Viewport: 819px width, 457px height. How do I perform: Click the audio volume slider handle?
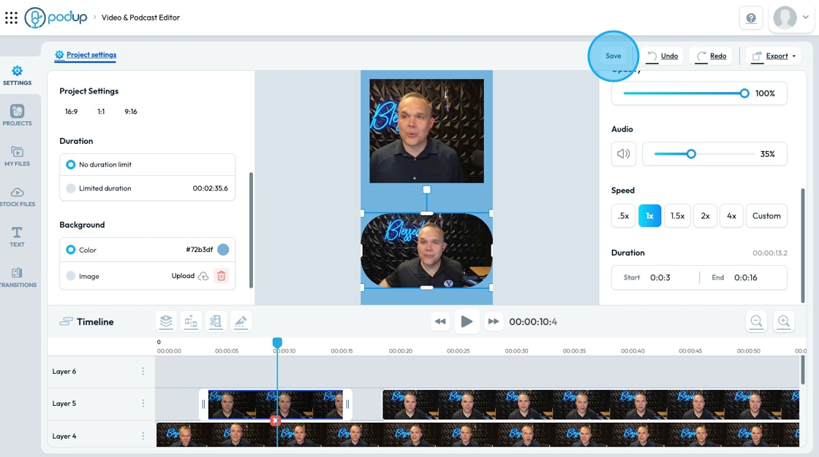[691, 154]
